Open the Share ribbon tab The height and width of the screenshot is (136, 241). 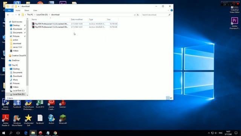pyautogui.click(x=27, y=10)
